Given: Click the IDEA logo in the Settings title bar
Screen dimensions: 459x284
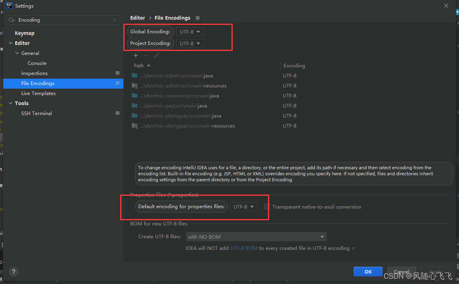Looking at the screenshot, I should (x=9, y=6).
